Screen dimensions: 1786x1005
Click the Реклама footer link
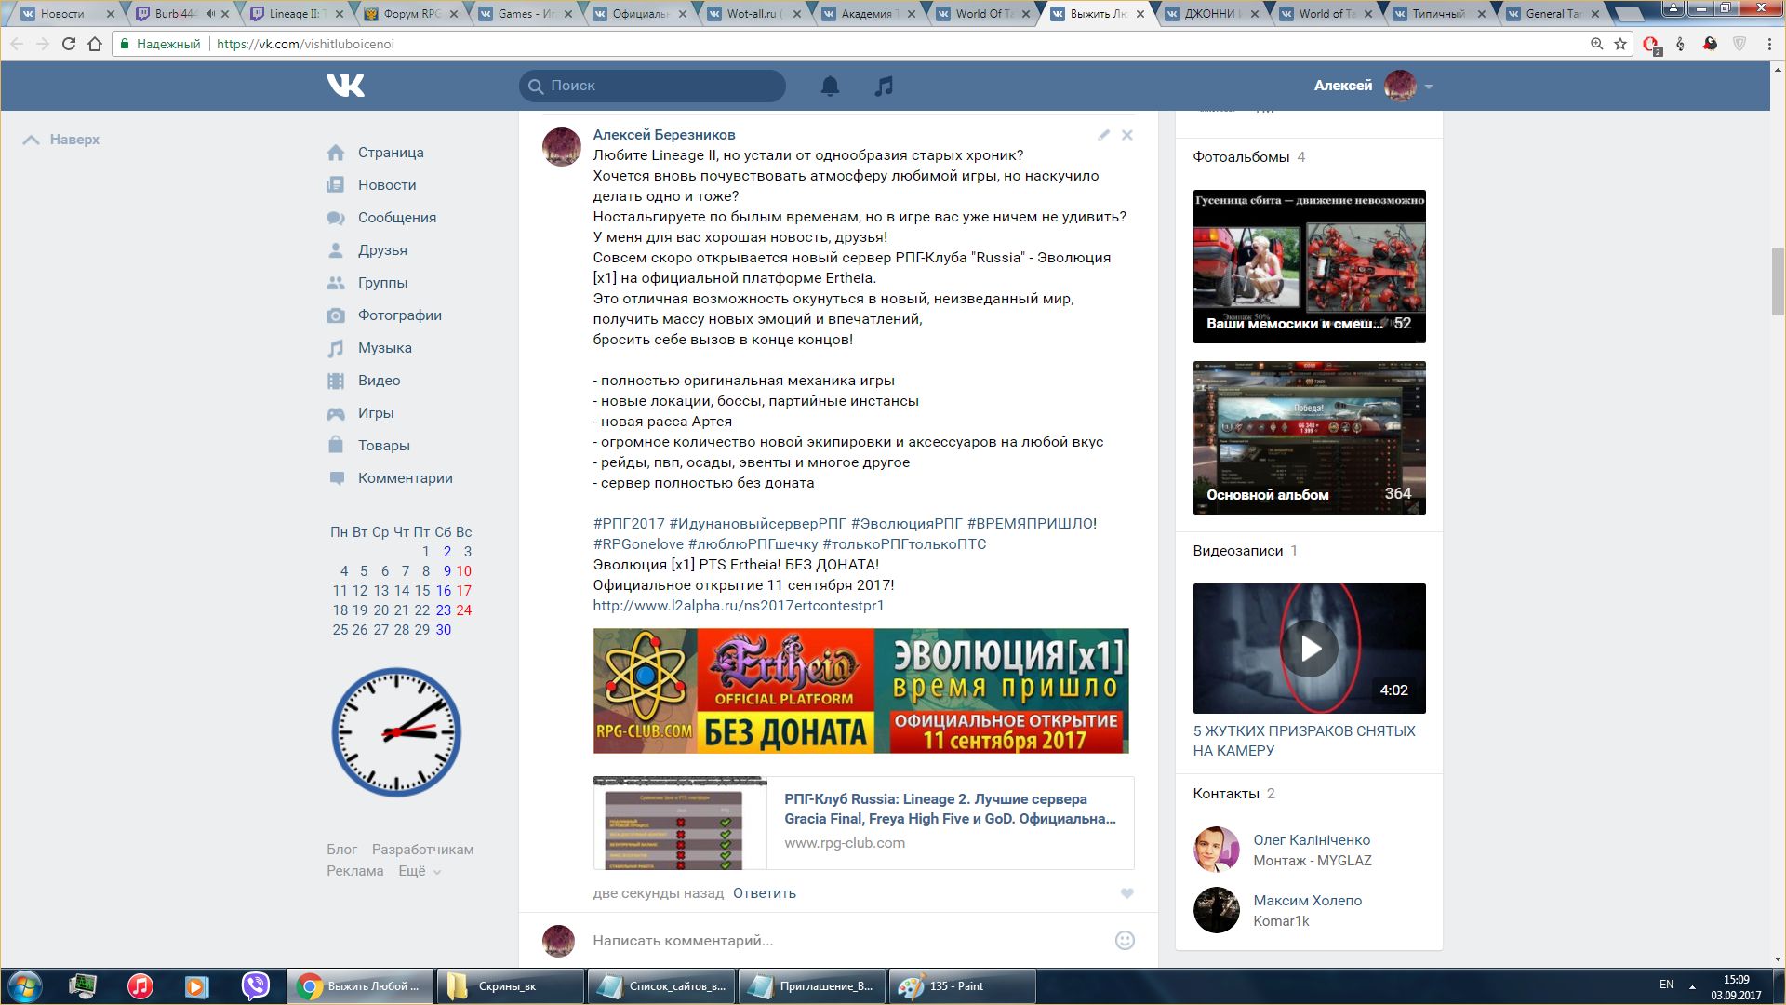(x=354, y=871)
